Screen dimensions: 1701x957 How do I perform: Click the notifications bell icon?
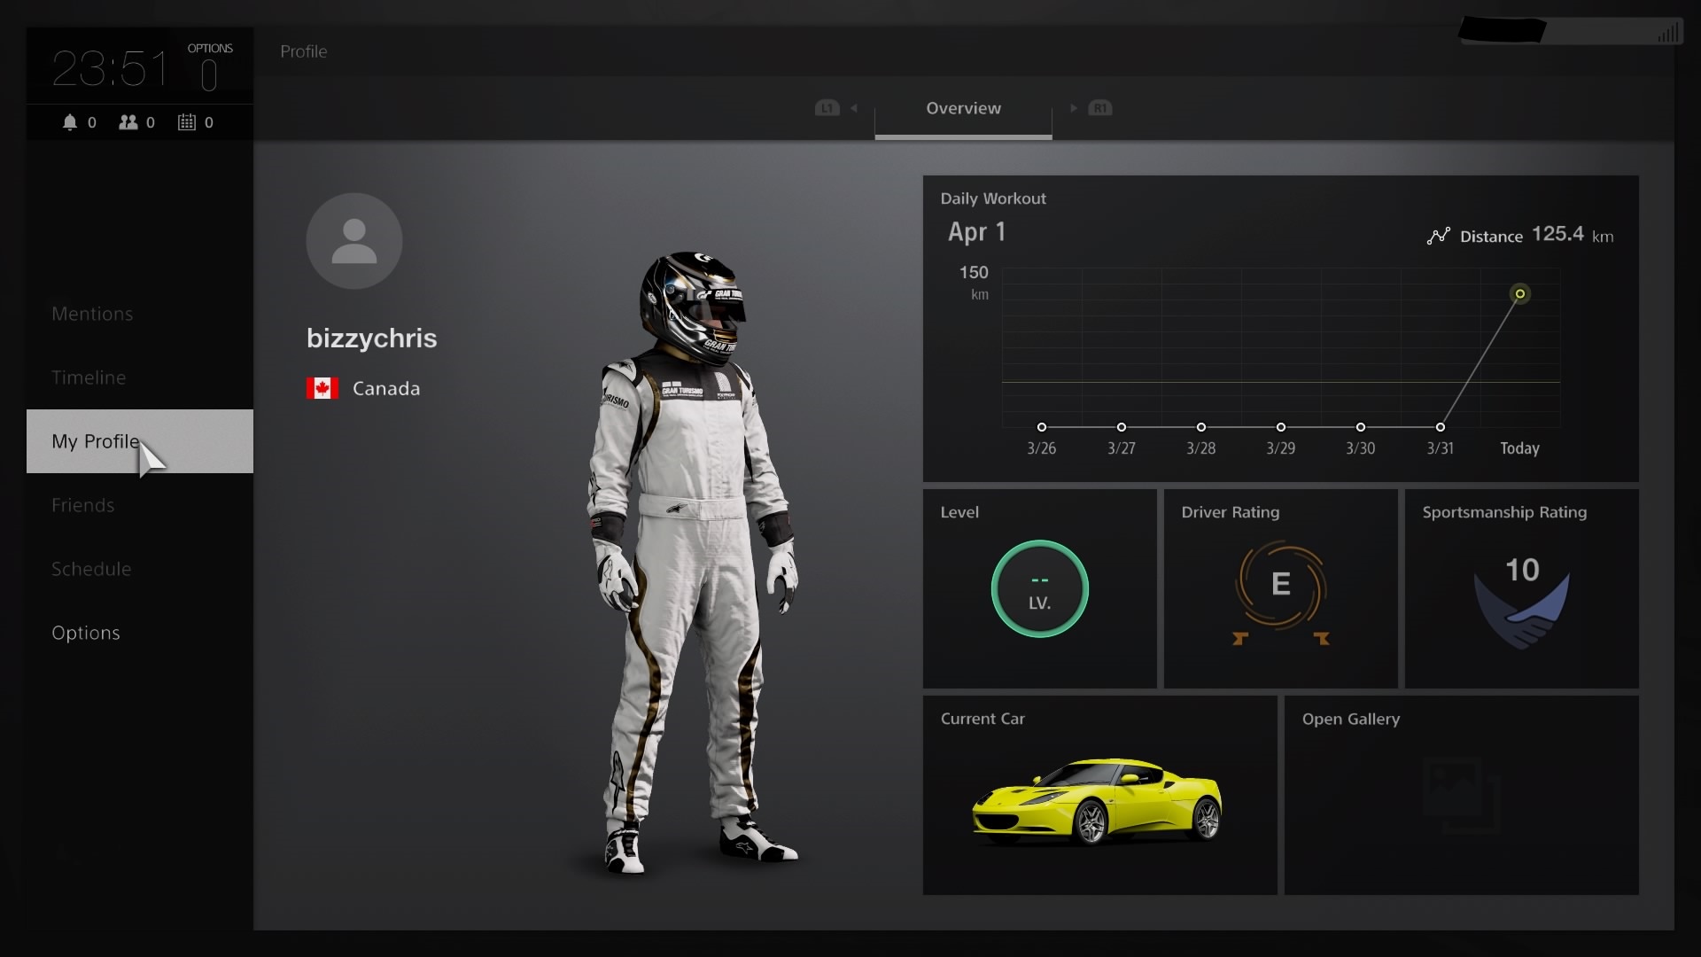(x=70, y=122)
